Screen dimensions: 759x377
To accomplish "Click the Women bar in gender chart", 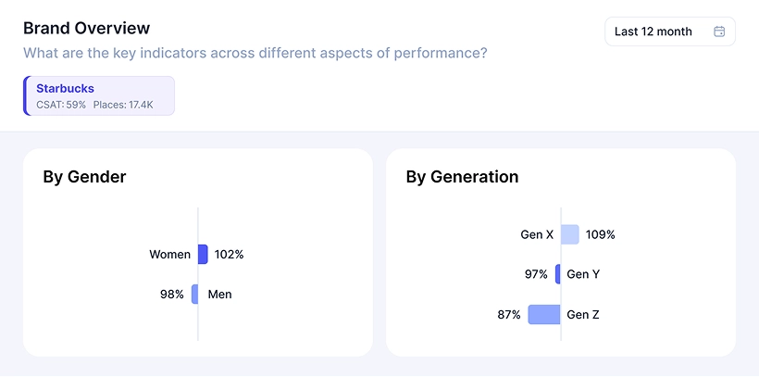I will 203,254.
